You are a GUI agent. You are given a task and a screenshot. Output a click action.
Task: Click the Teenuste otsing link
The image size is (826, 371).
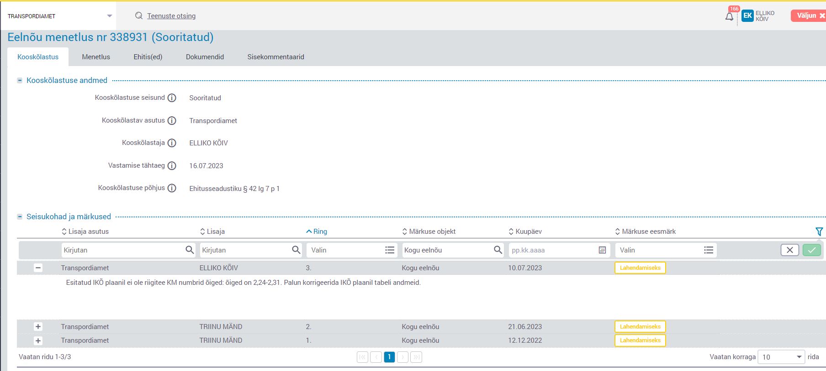(171, 16)
